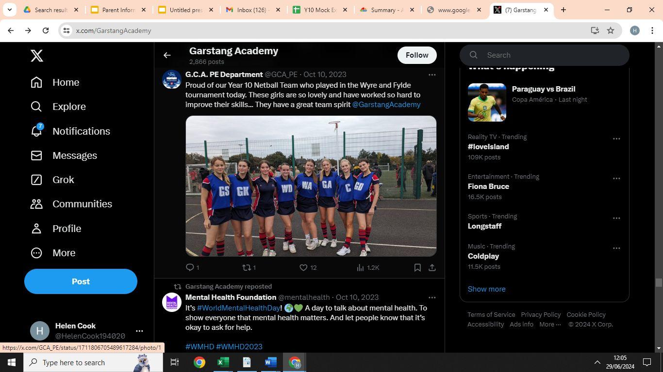Reload the page in Chrome
Screen dimensions: 663x372
pos(46,31)
